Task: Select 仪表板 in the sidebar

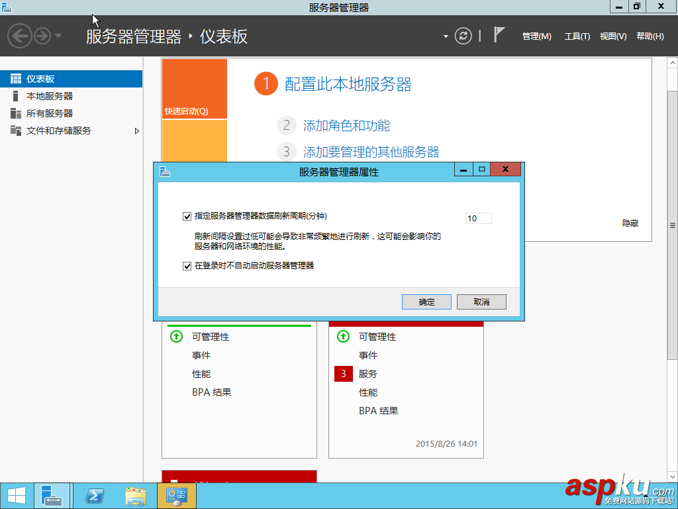Action: (x=71, y=79)
